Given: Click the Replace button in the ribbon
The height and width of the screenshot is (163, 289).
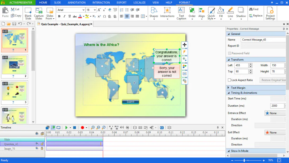Looking at the screenshot, I should point(256,16).
